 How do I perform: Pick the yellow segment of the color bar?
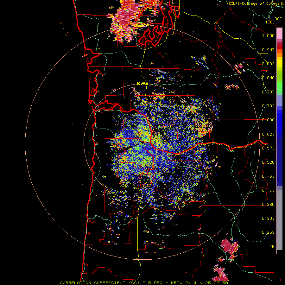[280, 62]
